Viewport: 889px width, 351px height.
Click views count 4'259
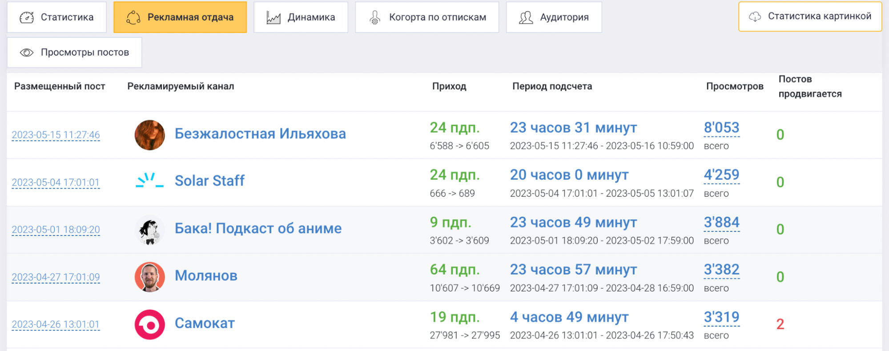tap(721, 175)
